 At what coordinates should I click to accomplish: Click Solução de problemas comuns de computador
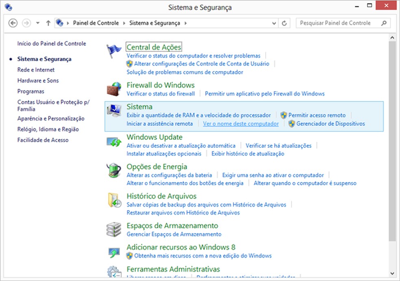pyautogui.click(x=185, y=72)
